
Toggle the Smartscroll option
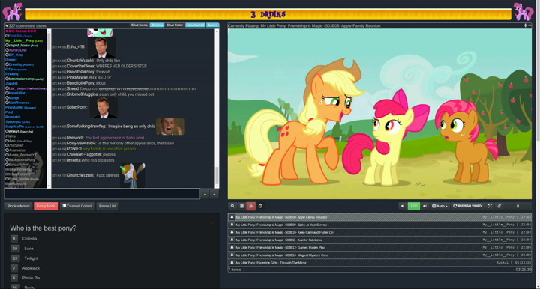(195, 25)
